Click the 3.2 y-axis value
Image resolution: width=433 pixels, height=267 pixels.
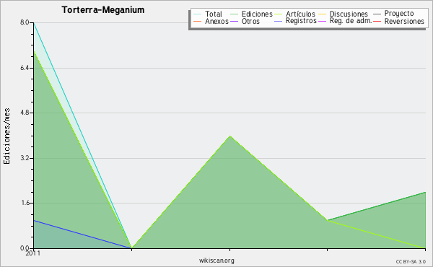[x=25, y=158]
